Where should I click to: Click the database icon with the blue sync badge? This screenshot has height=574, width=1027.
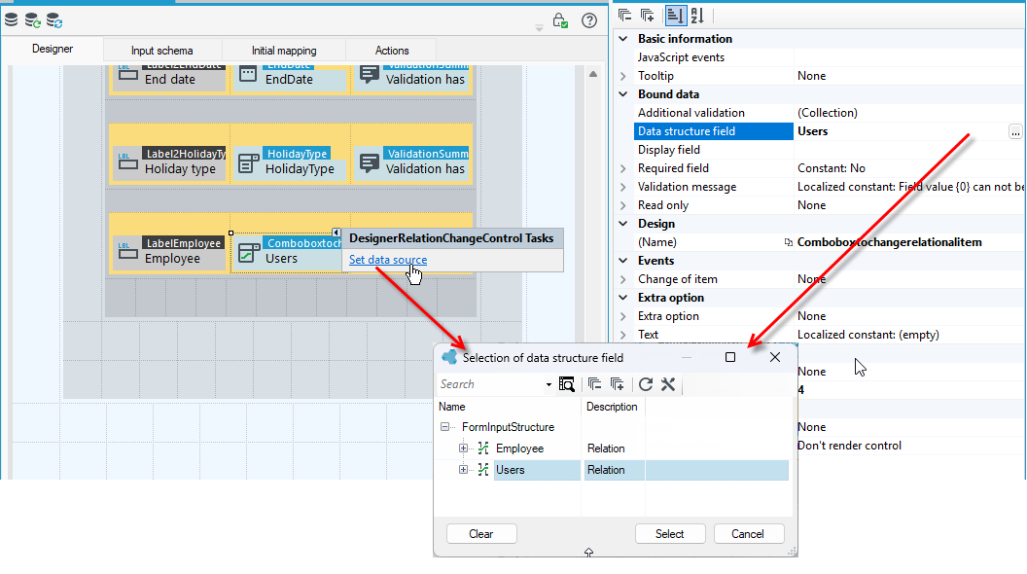[54, 20]
